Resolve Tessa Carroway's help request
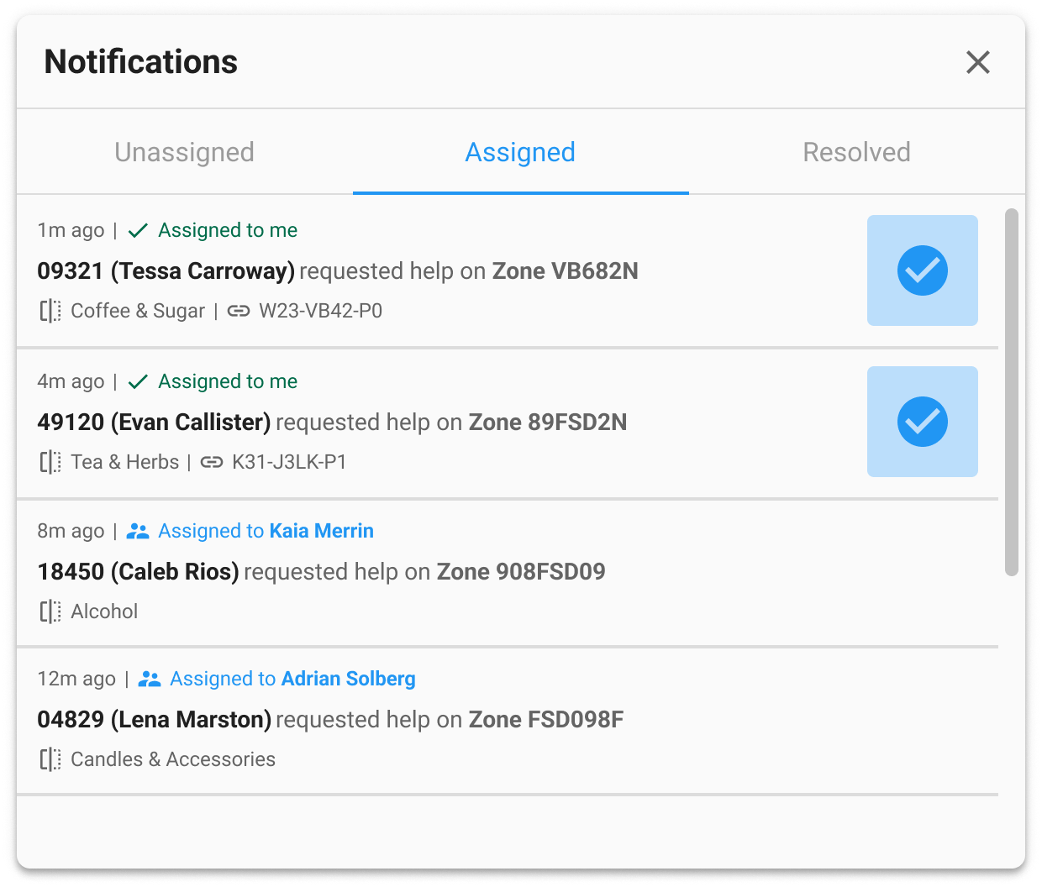This screenshot has height=887, width=1042. [922, 270]
